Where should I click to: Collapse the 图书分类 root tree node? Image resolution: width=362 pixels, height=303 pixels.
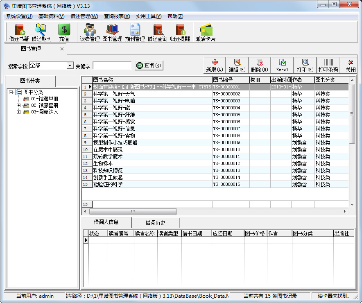pos(11,92)
